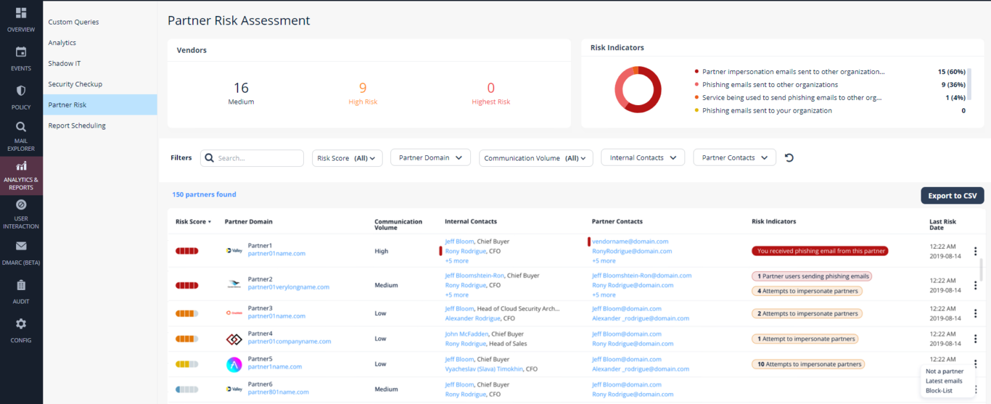Open the Overview section from the sidebar
Image resolution: width=991 pixels, height=404 pixels.
[x=21, y=17]
